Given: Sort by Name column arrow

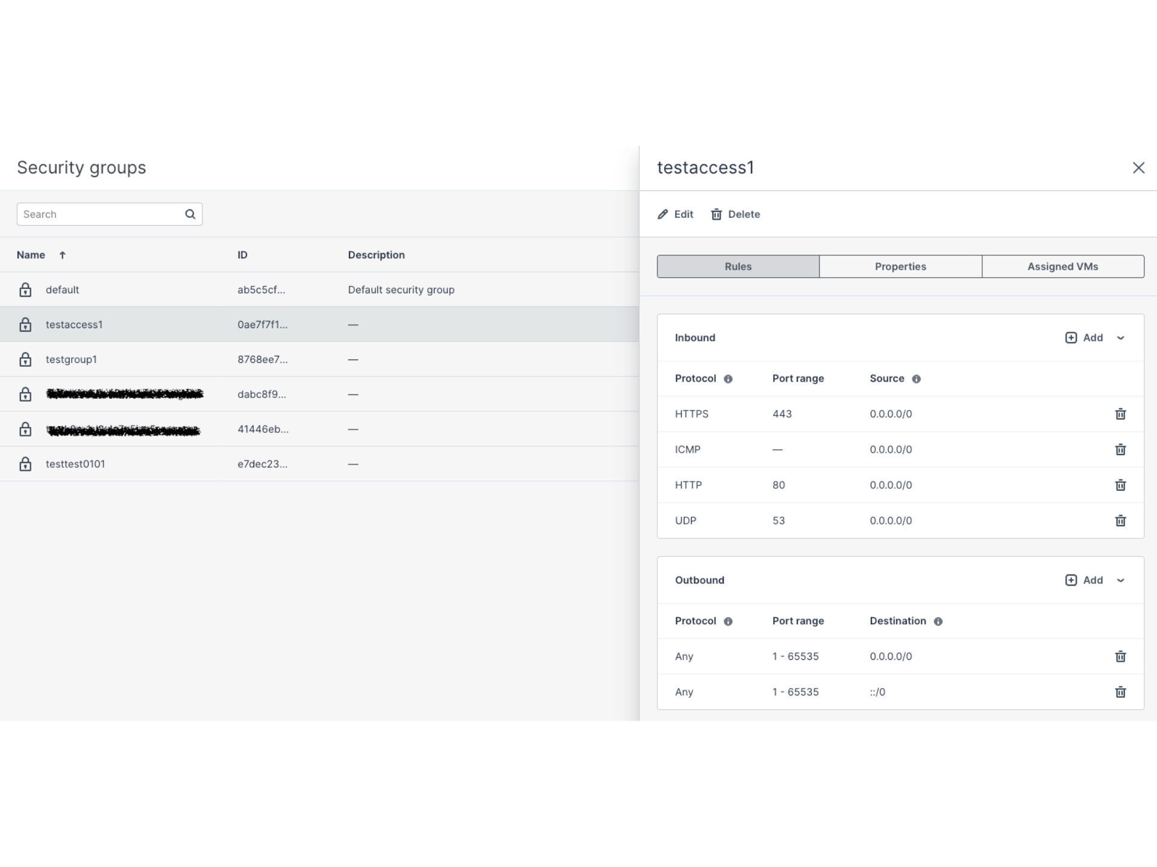Looking at the screenshot, I should coord(62,255).
